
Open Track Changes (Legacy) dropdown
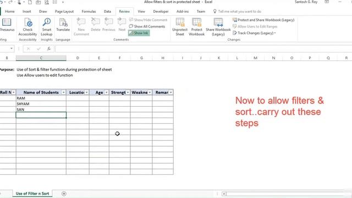[x=254, y=33]
